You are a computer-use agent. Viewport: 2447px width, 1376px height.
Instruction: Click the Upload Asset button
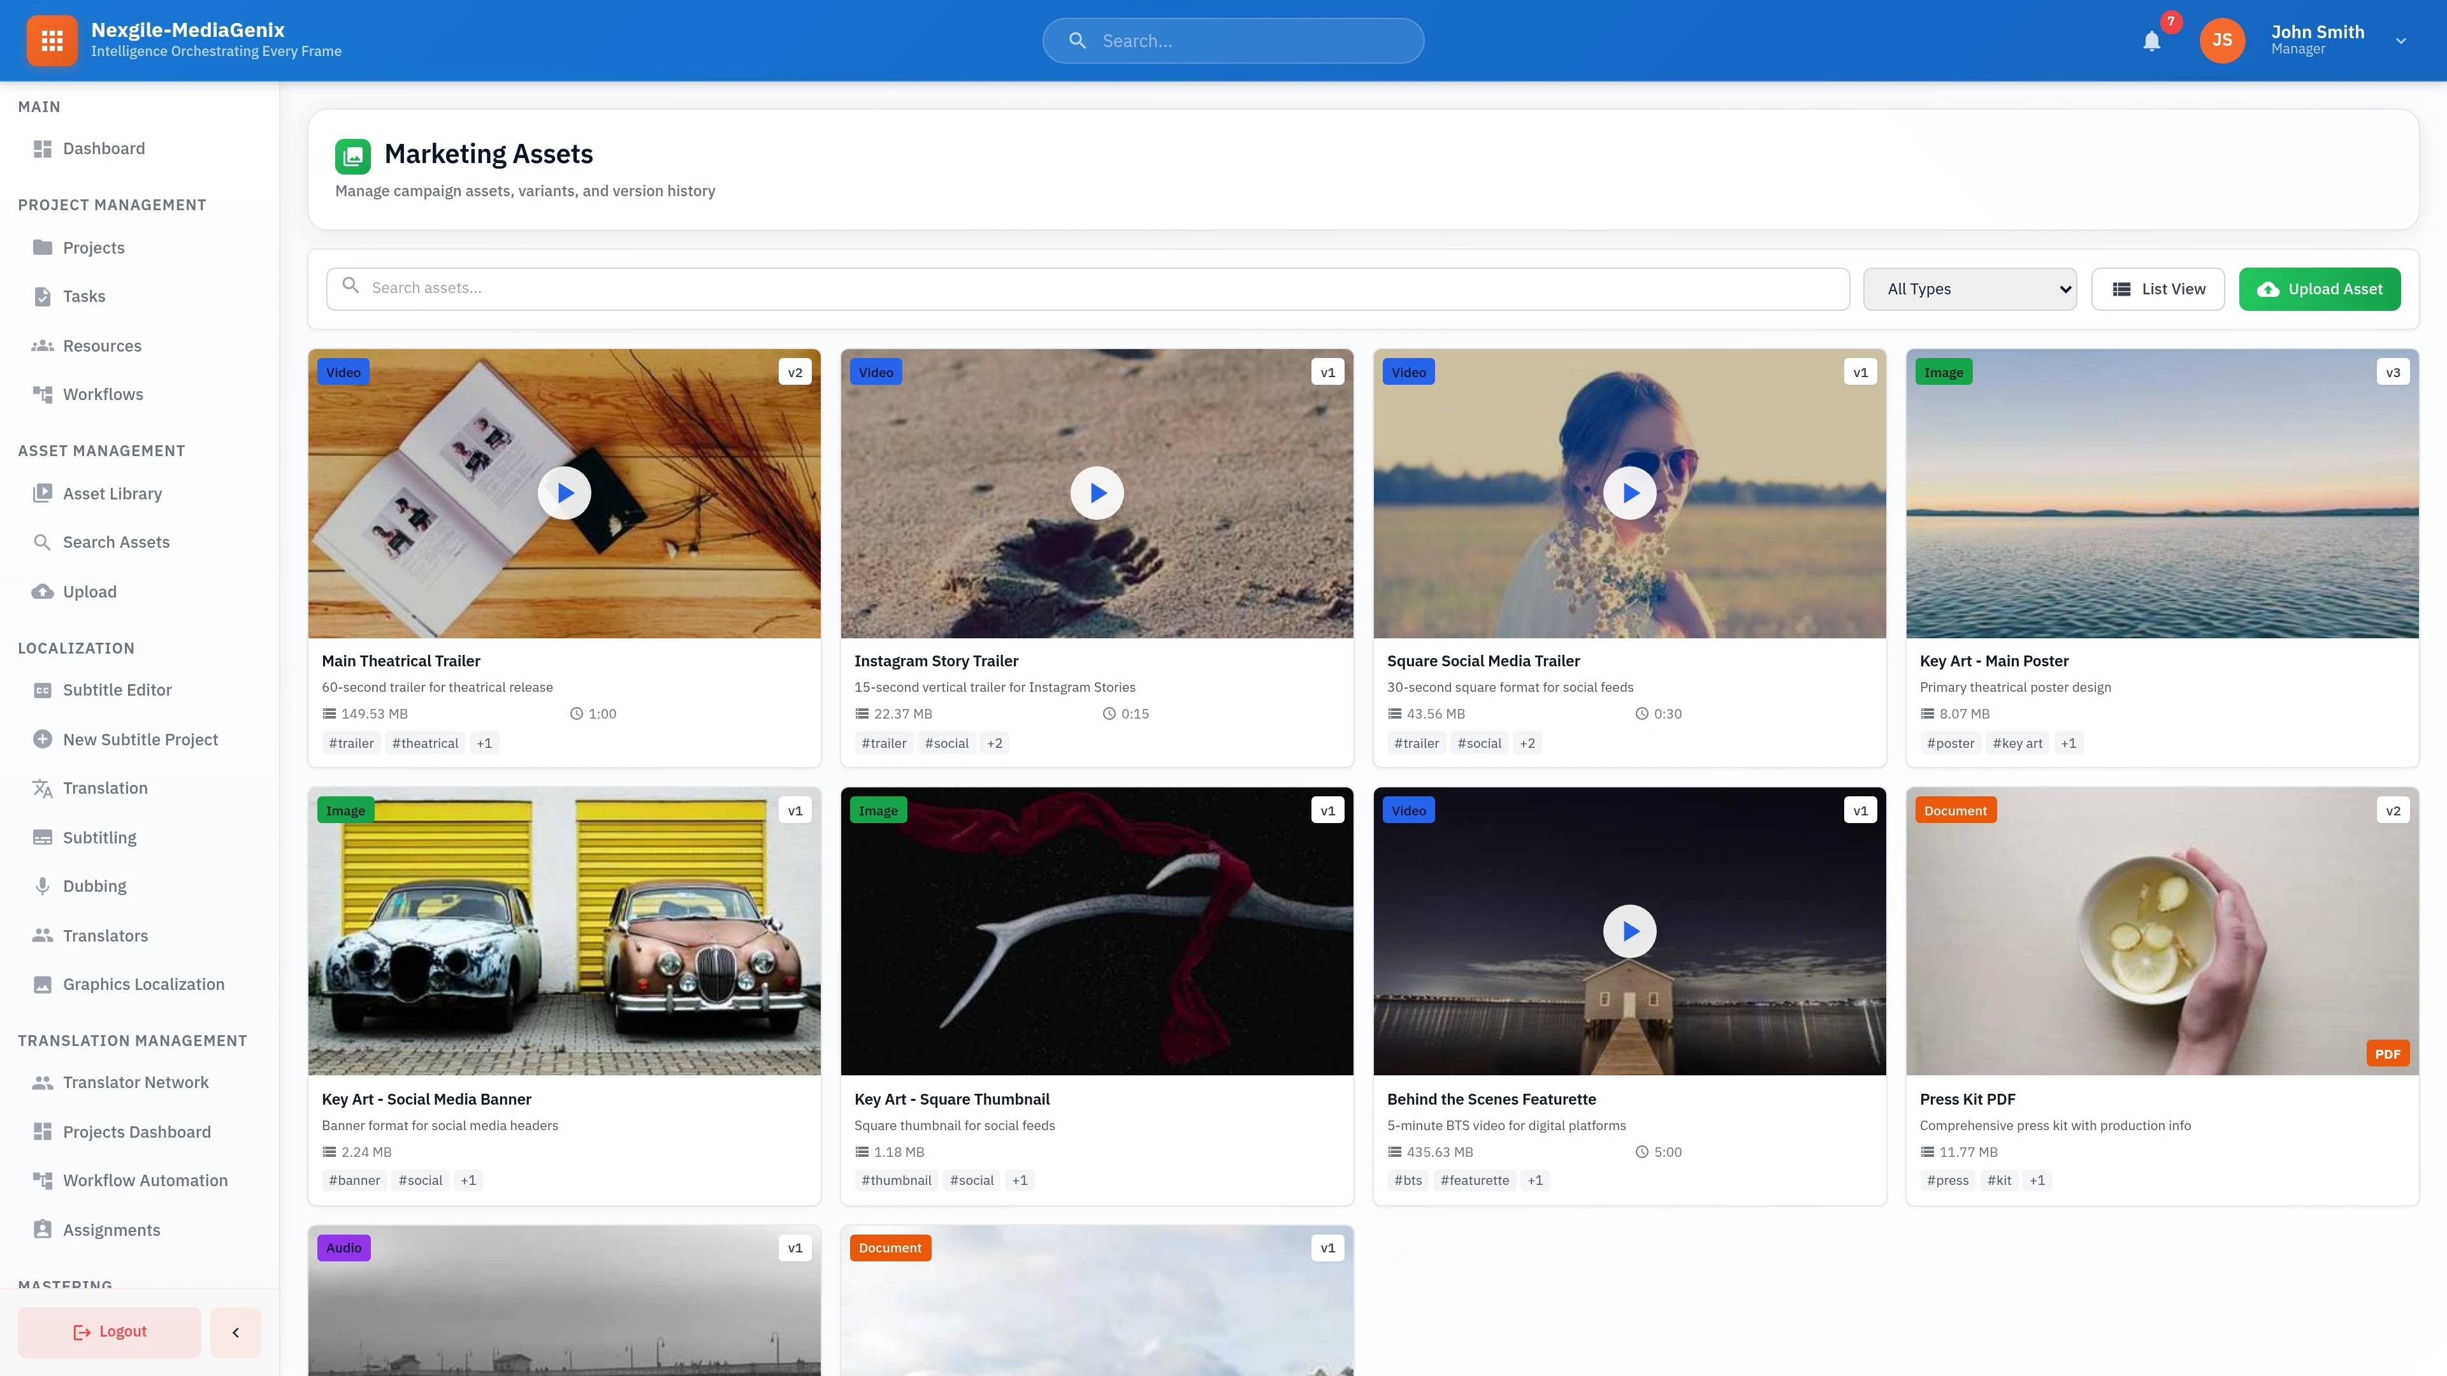pyautogui.click(x=2320, y=288)
